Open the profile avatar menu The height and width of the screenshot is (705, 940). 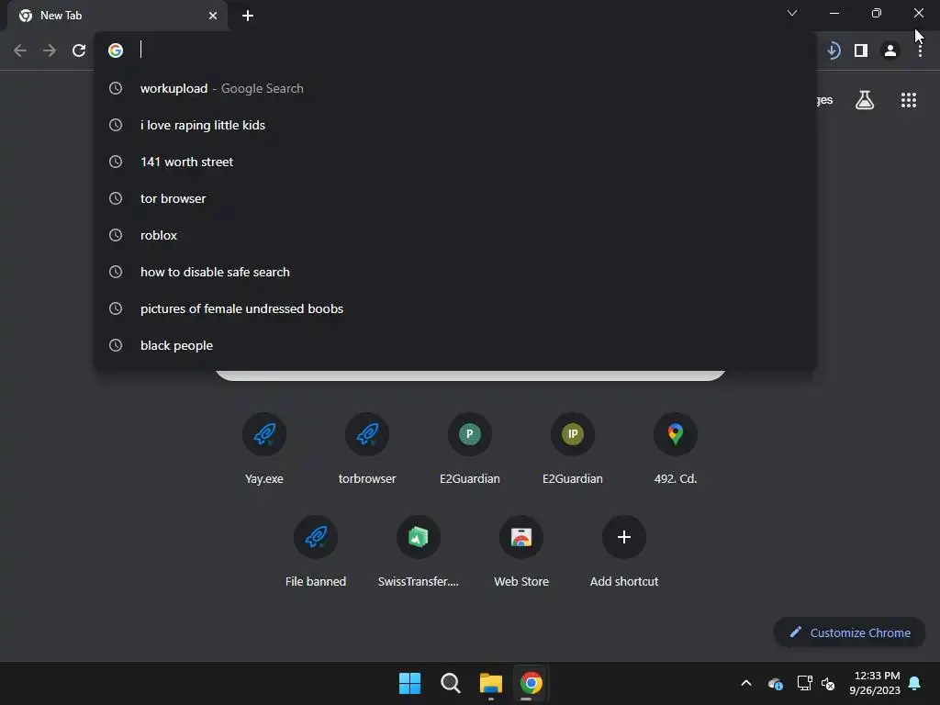[x=890, y=50]
